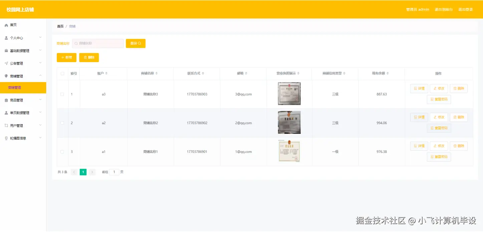Open the license thumbnail for 商铺名称3

tap(289, 94)
